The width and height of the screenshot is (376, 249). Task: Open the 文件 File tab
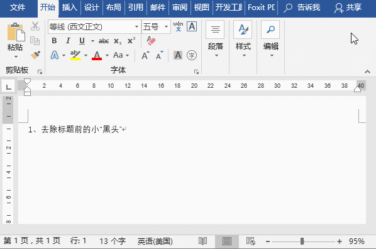click(x=18, y=8)
